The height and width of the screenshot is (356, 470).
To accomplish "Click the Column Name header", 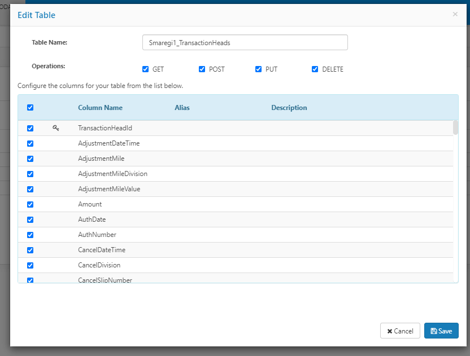I will click(100, 108).
